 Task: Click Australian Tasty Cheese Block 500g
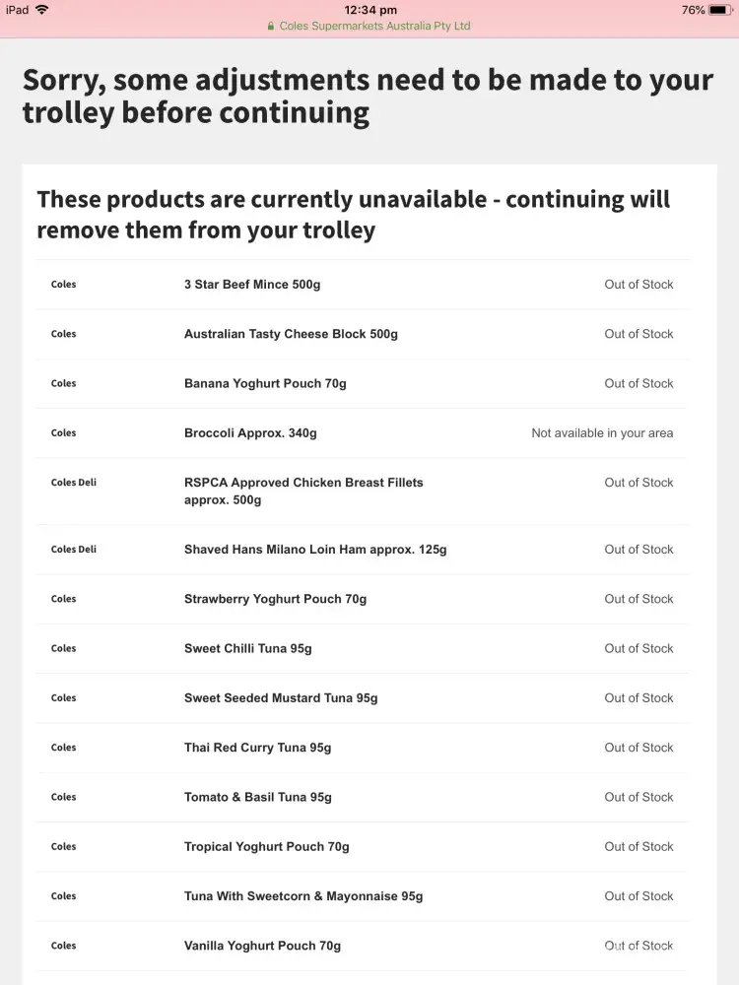(x=291, y=334)
